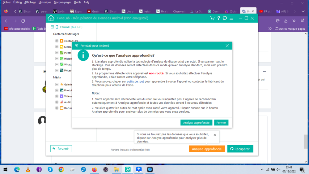The height and width of the screenshot is (174, 309).
Task: Show hidden system tray icons
Action: (262, 170)
